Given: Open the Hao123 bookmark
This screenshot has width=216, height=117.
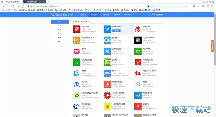Looking at the screenshot, I should (6, 10).
